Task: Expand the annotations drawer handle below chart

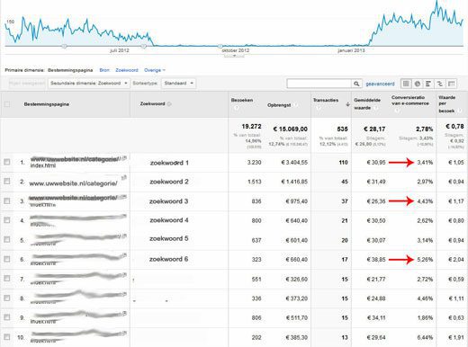Action: click(234, 56)
